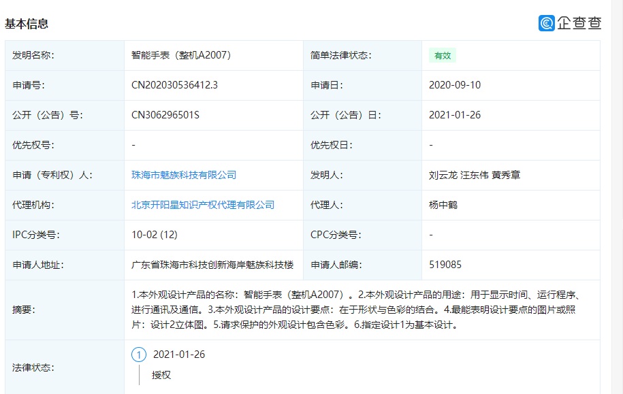The image size is (623, 394).
Task: Click the 优先权号 label cell
Action: tap(65, 145)
